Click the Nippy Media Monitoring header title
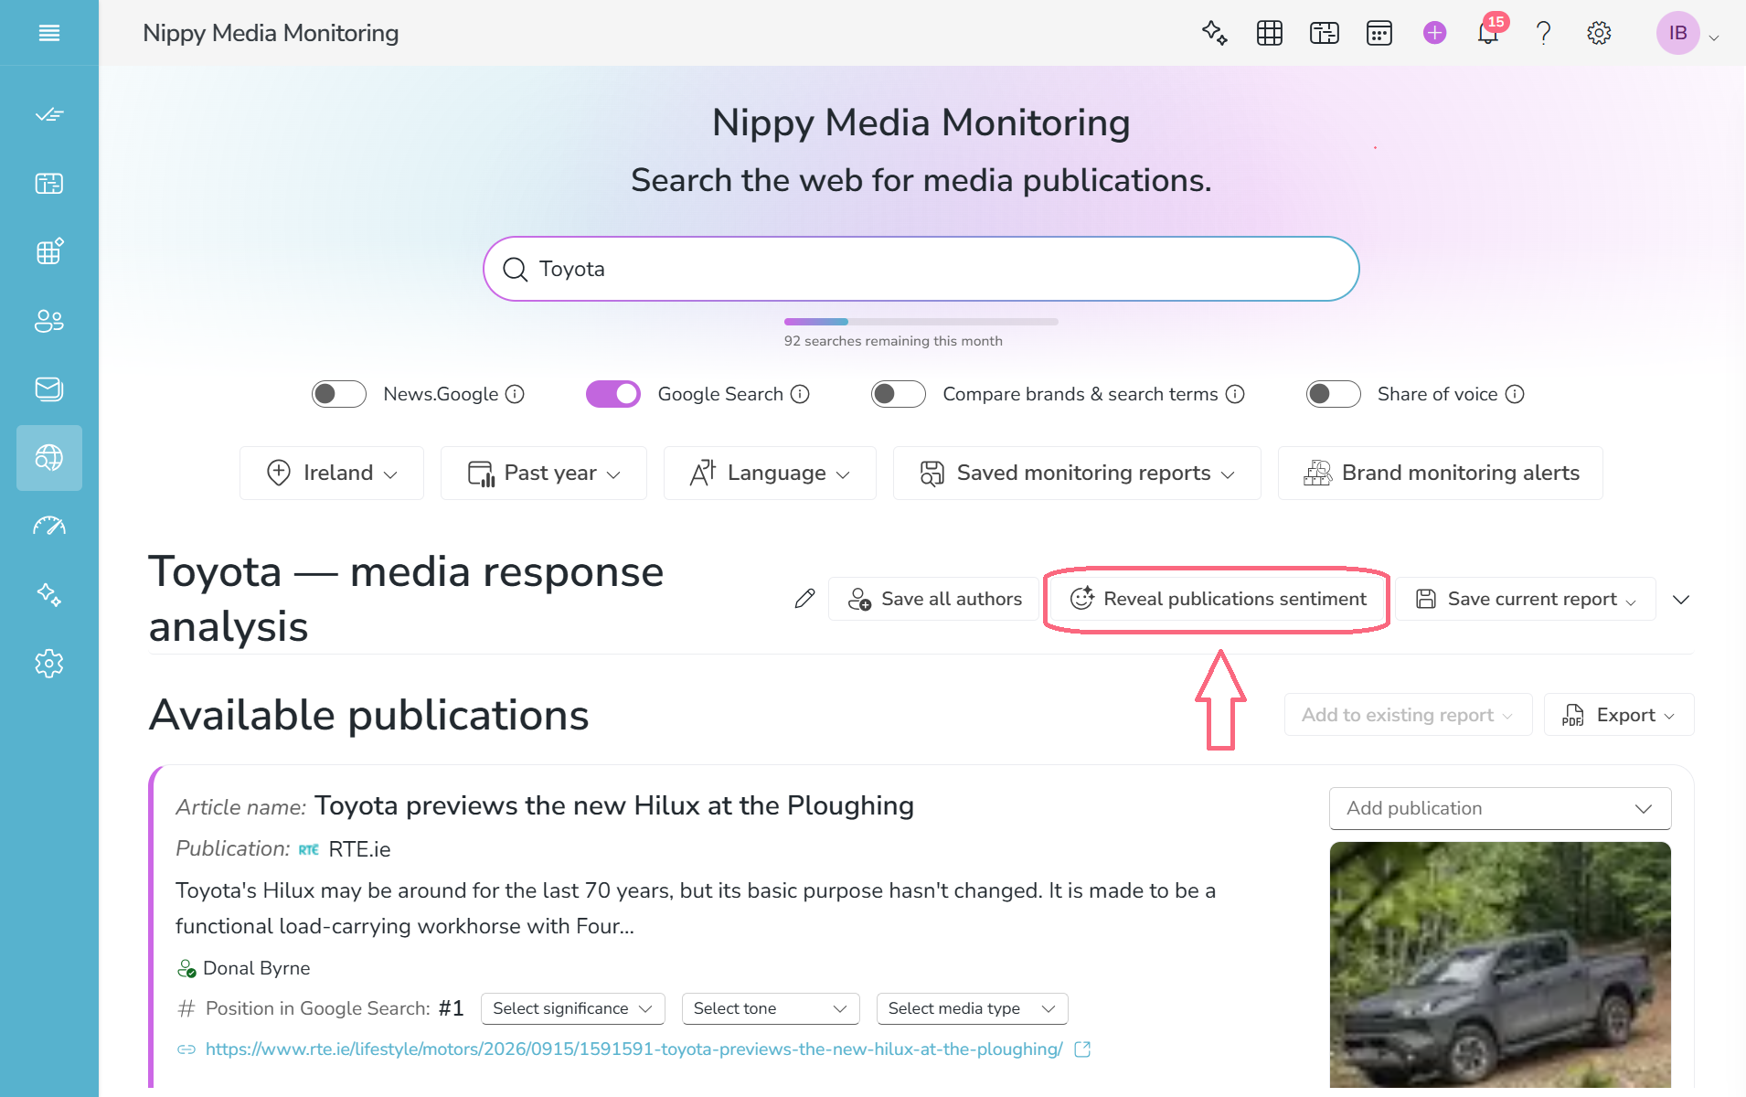Image resolution: width=1746 pixels, height=1097 pixels. pyautogui.click(x=271, y=33)
